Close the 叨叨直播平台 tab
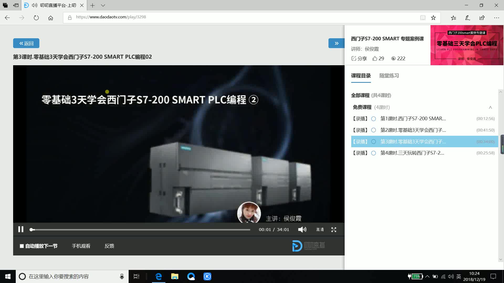This screenshot has height=283, width=504. click(x=82, y=5)
